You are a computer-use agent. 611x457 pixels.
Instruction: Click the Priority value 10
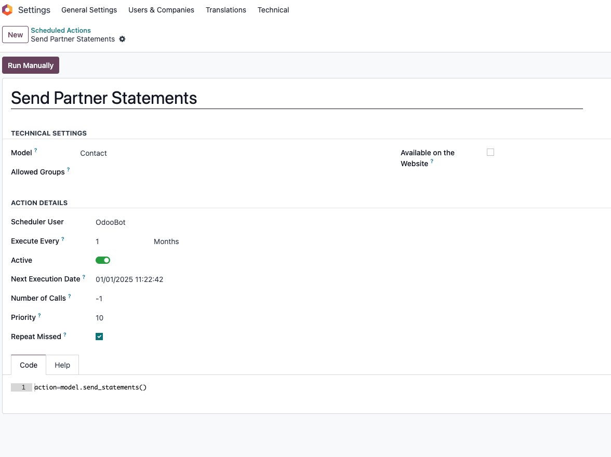99,318
